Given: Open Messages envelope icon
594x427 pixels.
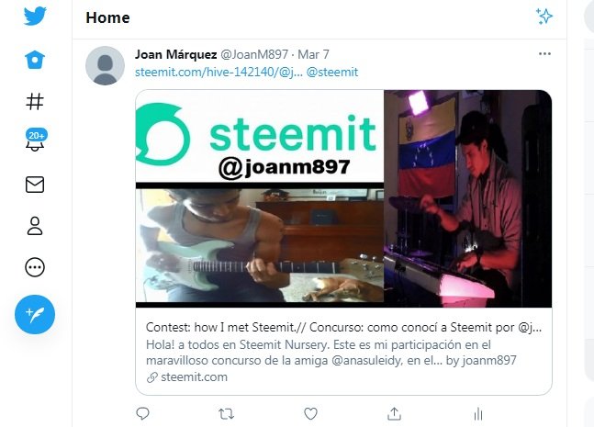Looking at the screenshot, I should (35, 185).
